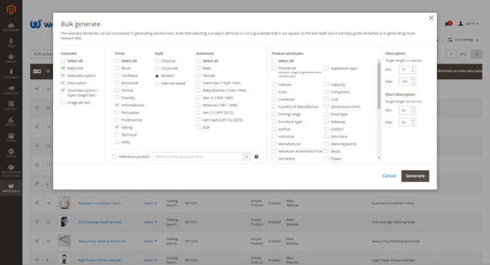Open the Heavy-Duty Welding Electrodes link
The width and height of the screenshot is (490, 265).
click(x=102, y=241)
